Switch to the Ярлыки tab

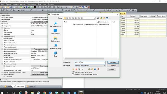[x=31, y=86]
